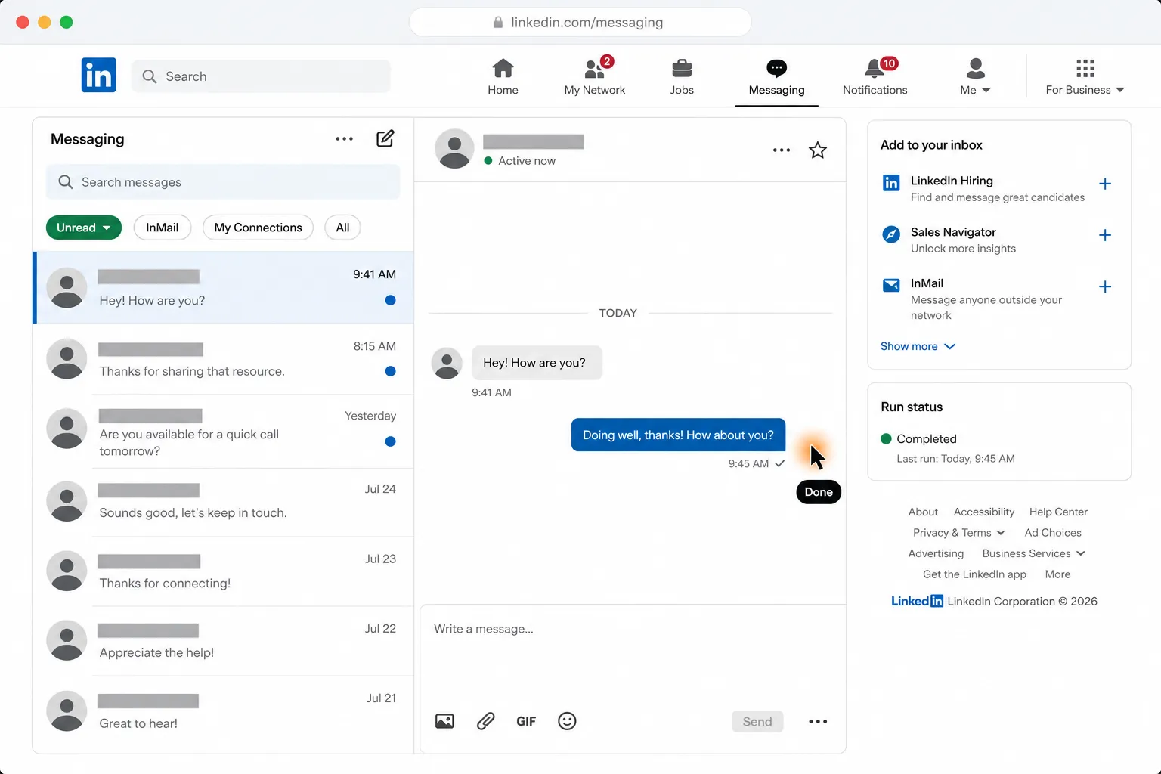The width and height of the screenshot is (1161, 774).
Task: Click the 'Last run: Today, 9:45 AM' text
Action: tap(955, 459)
